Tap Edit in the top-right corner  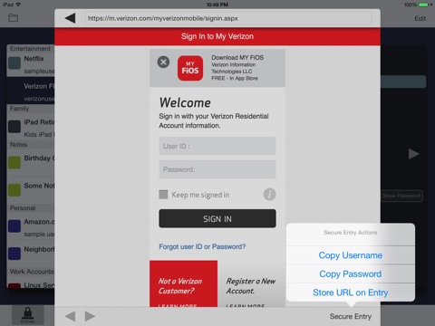[420, 18]
